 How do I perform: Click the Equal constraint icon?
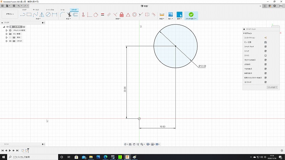[x=102, y=15]
